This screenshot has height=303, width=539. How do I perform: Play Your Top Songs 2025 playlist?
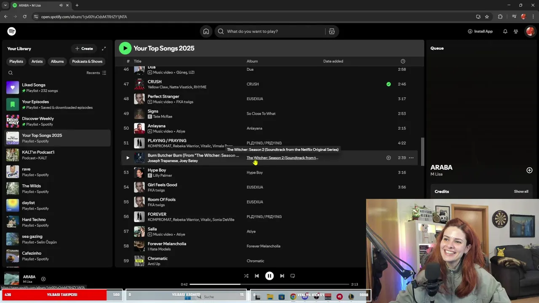(125, 48)
